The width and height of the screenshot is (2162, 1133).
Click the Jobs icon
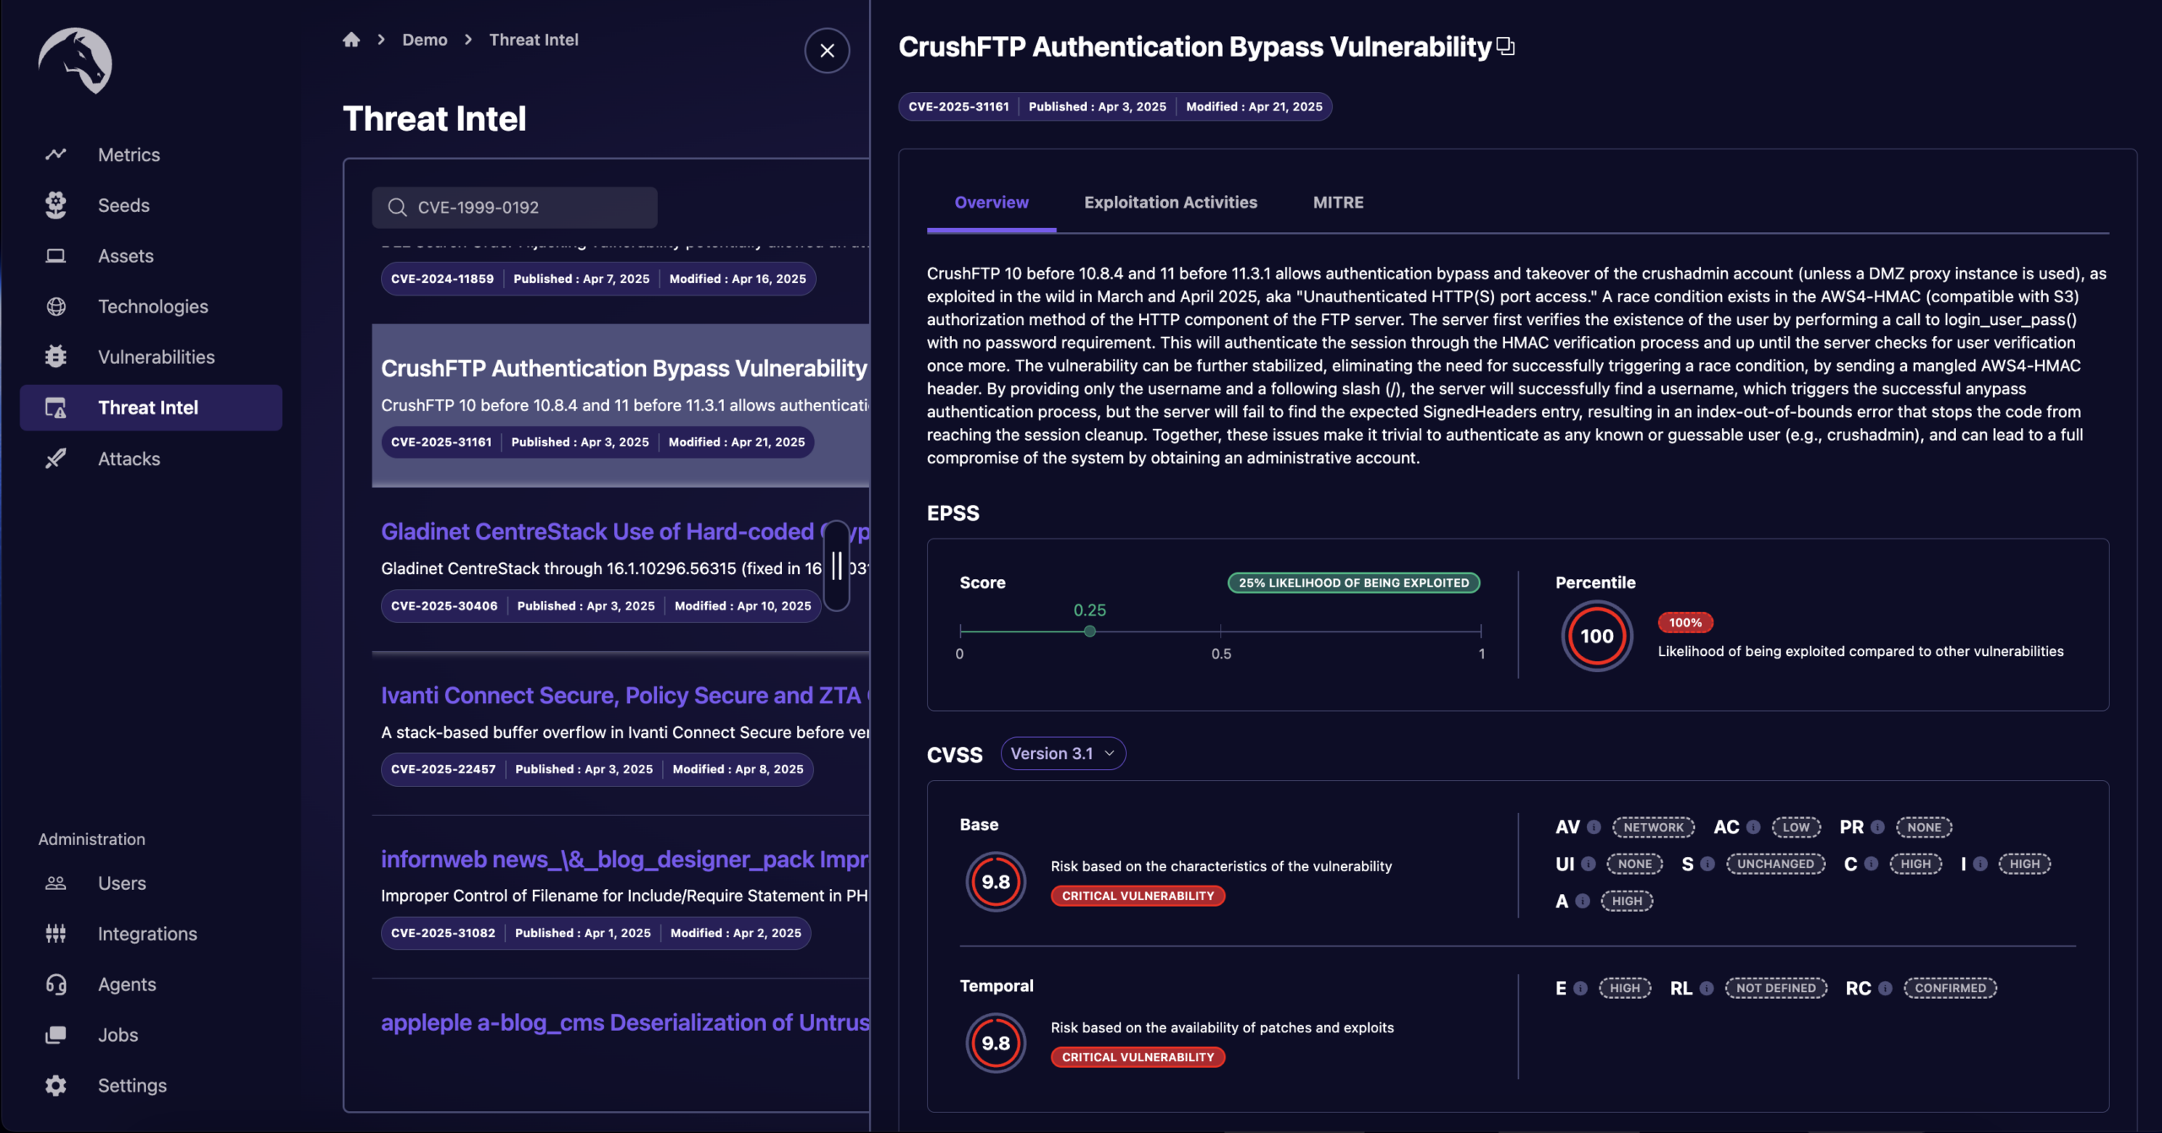56,1035
